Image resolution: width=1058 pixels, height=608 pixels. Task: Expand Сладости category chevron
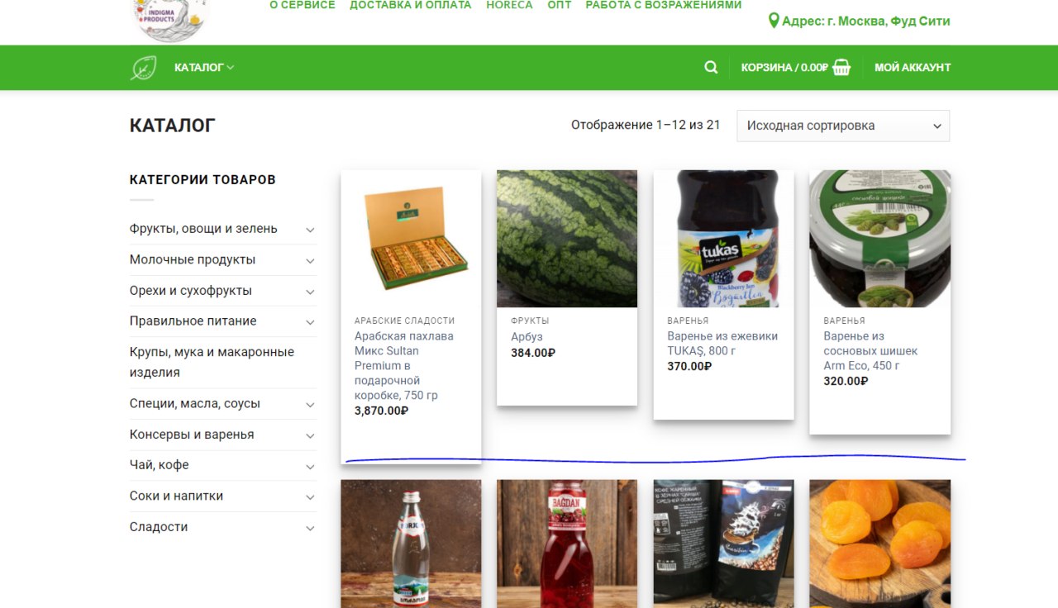(310, 528)
